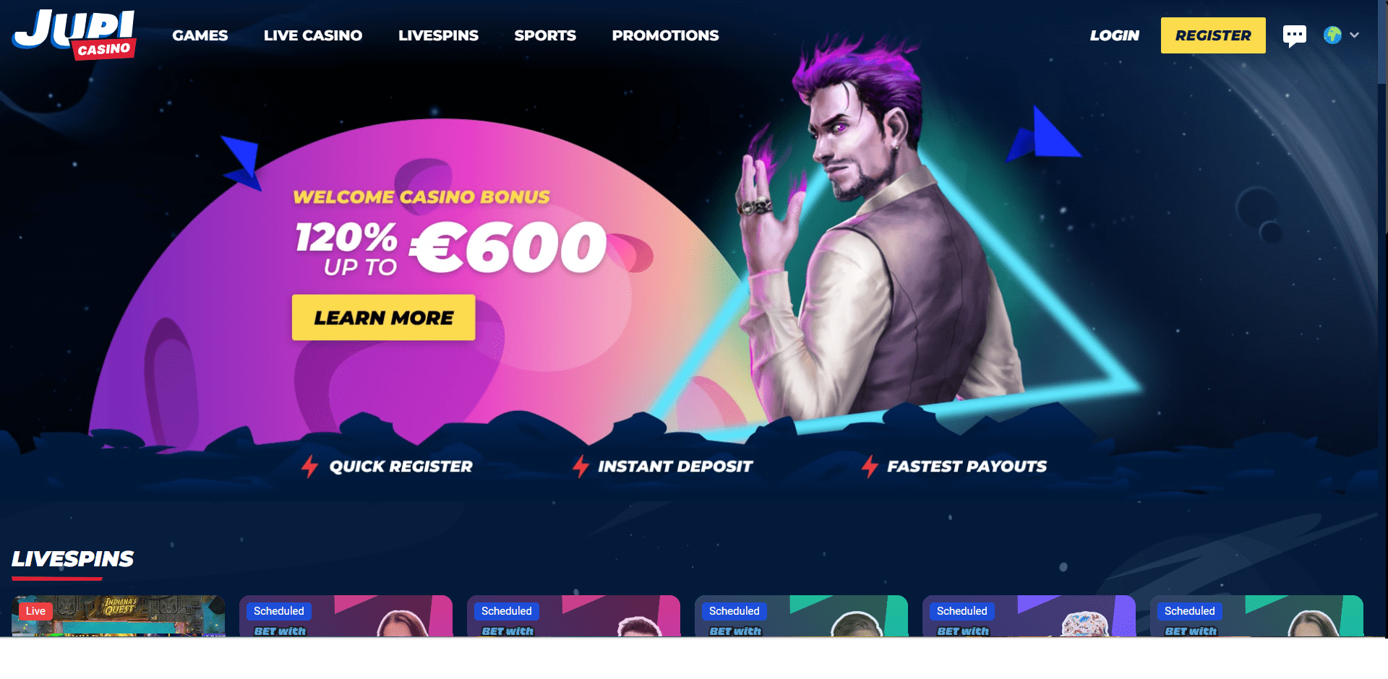The image size is (1388, 679).
Task: Expand the language selector chevron
Action: [x=1355, y=35]
